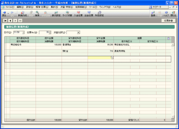Viewport: 179px width, 129px height.
Task: Click the サイズ切替 size switch icon
Action: coord(67,13)
